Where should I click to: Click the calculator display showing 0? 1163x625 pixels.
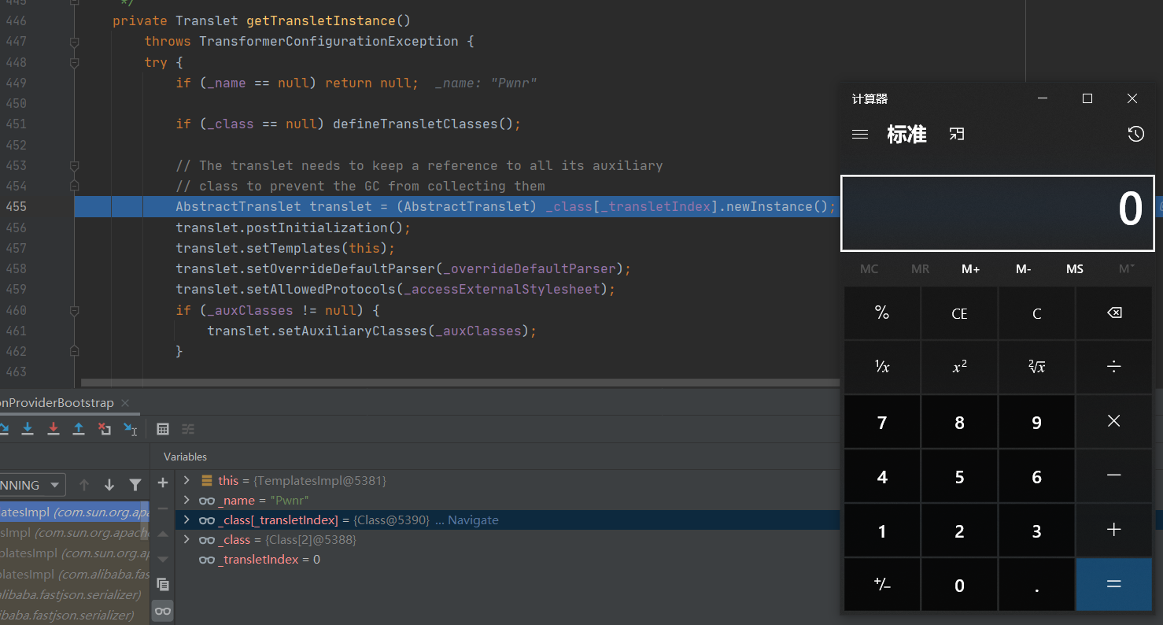point(997,213)
